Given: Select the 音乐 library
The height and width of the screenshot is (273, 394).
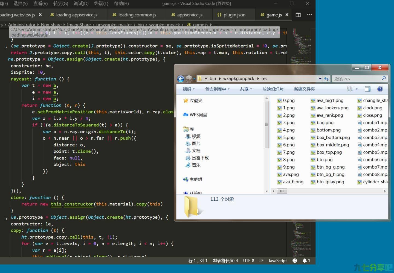Looking at the screenshot, I should tap(193, 165).
